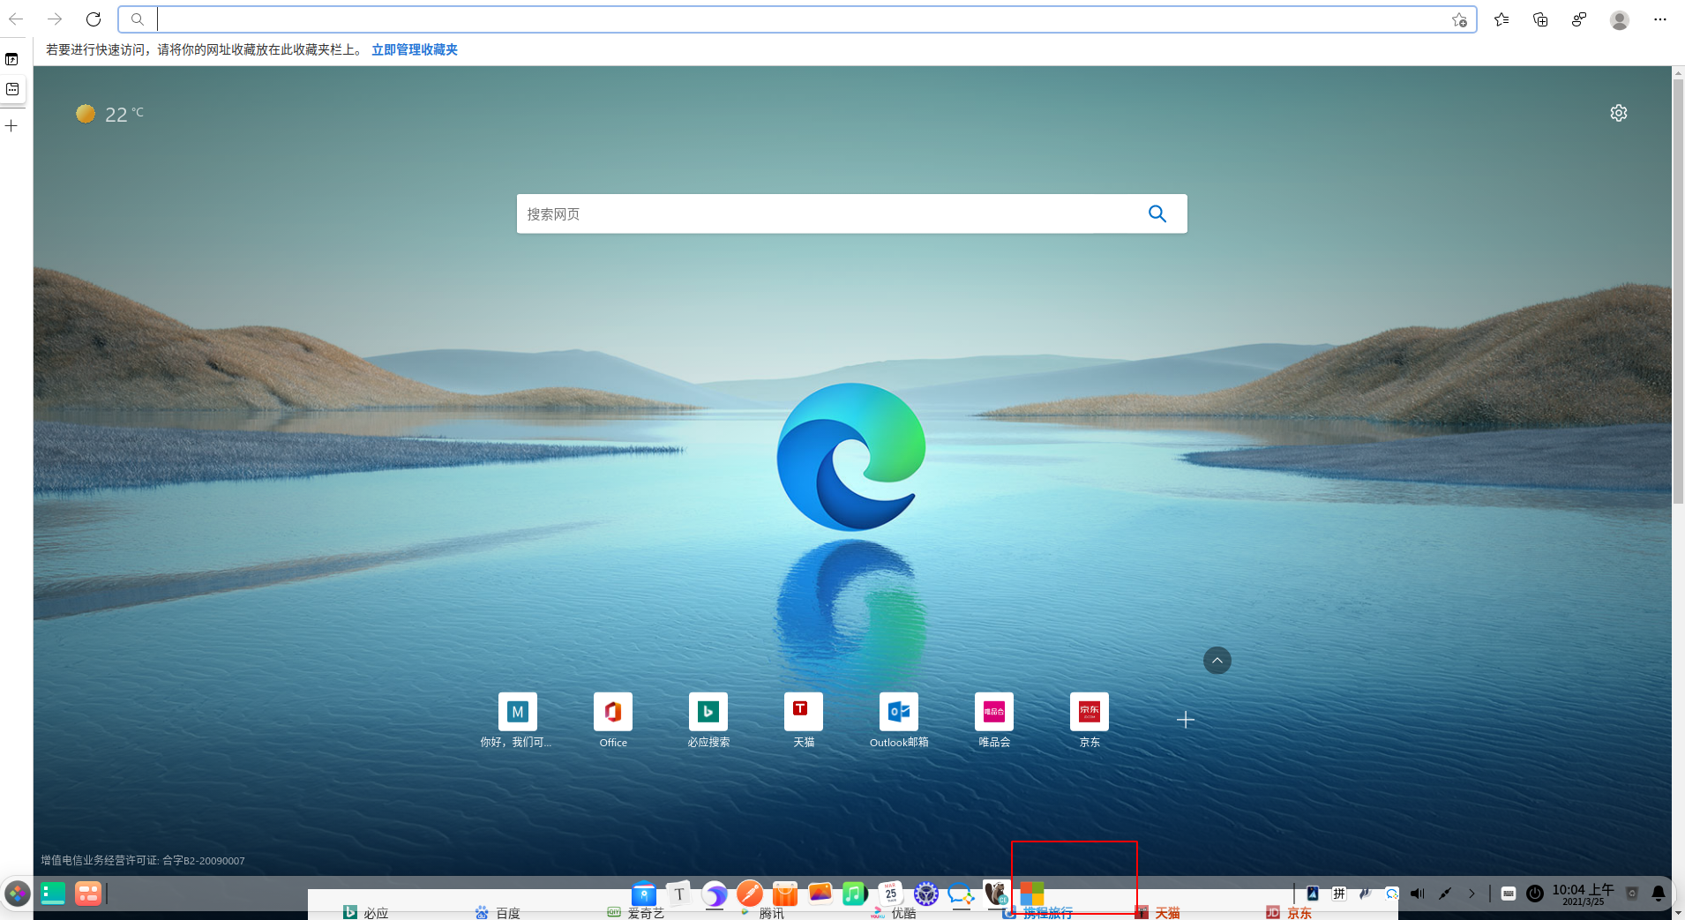This screenshot has width=1685, height=920.
Task: Open the blue chat bubble icon in the dock
Action: pos(961,894)
